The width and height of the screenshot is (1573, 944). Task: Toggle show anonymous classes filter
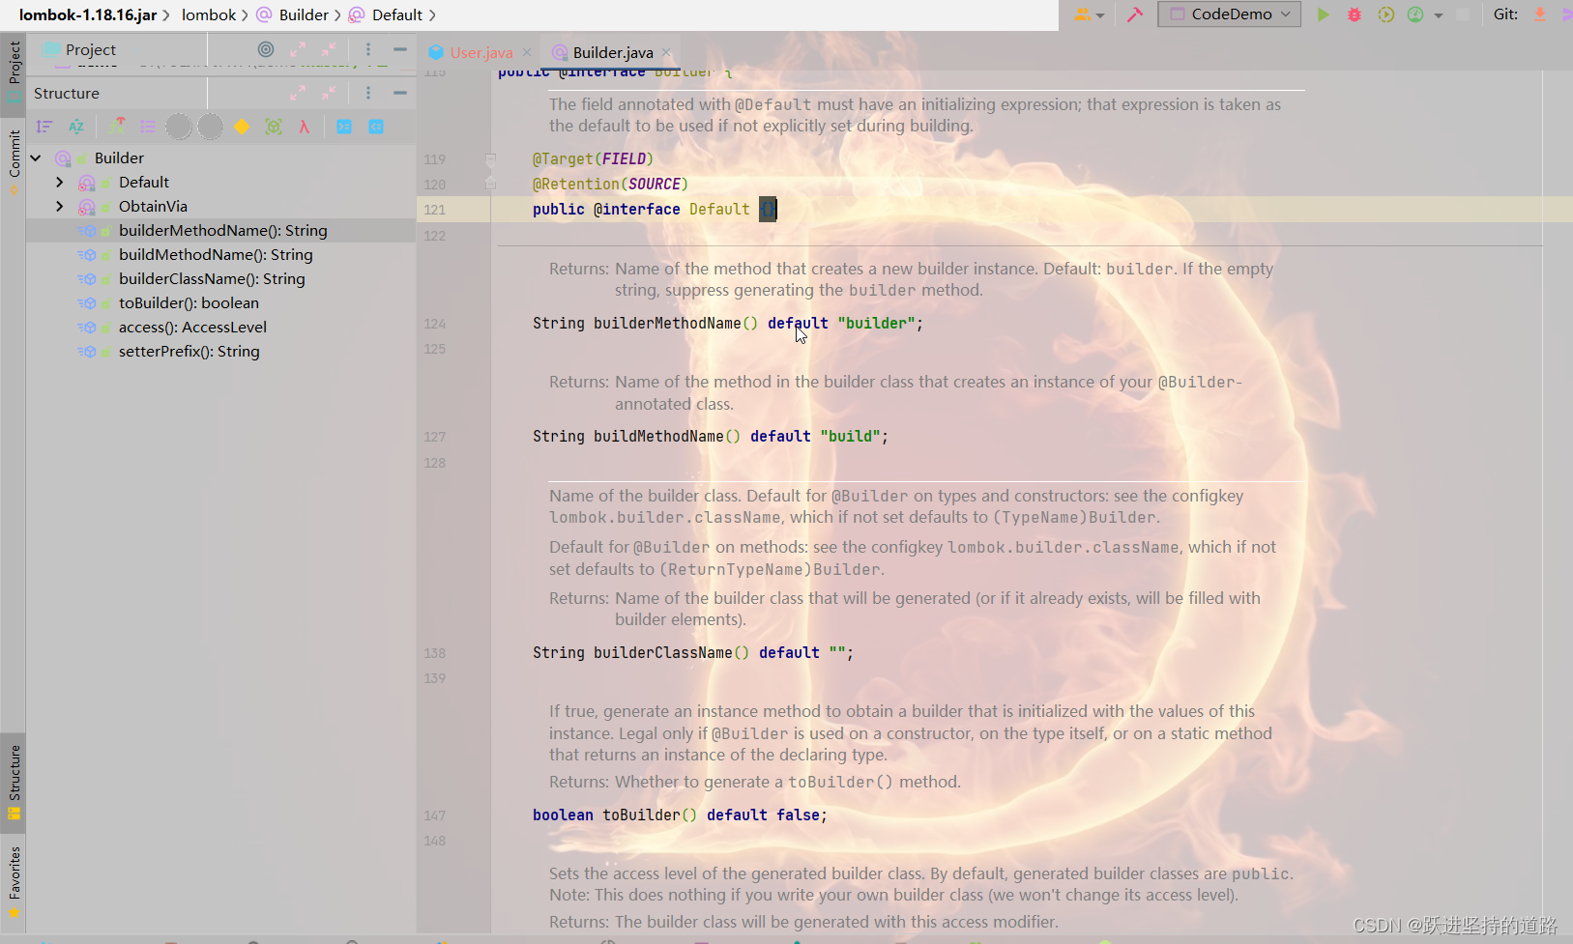[274, 127]
